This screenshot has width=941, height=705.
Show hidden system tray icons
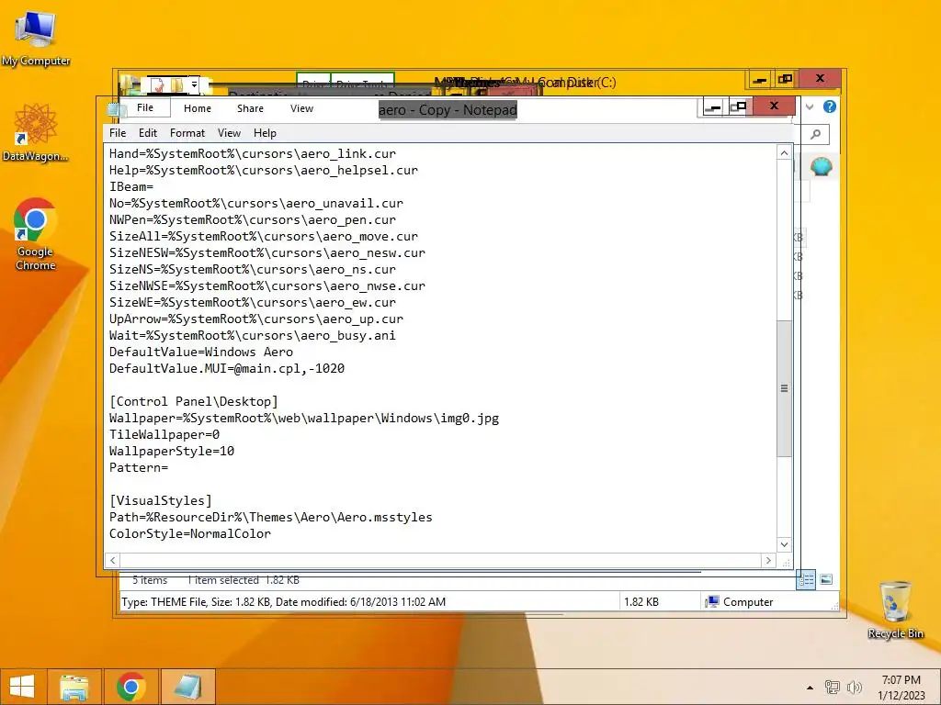coord(811,688)
